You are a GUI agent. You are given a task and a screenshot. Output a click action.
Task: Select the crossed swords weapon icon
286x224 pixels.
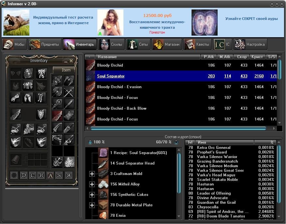pos(69,92)
